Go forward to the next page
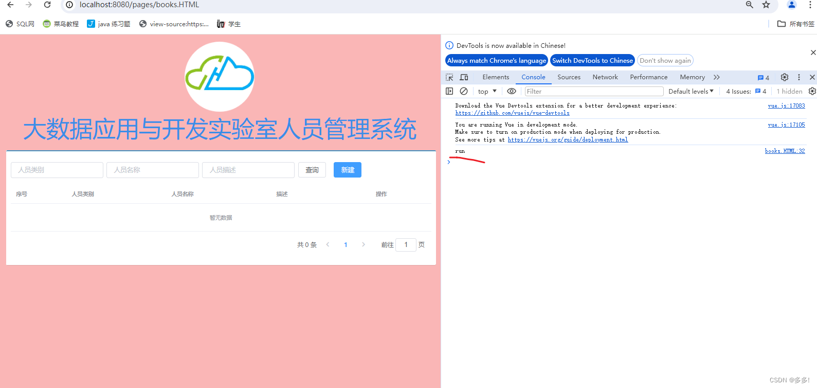 pyautogui.click(x=29, y=5)
